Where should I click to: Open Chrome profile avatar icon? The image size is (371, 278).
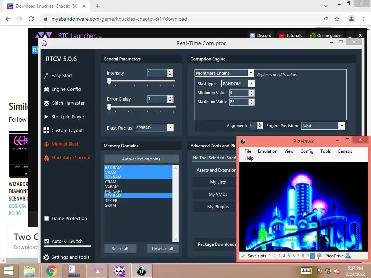pyautogui.click(x=351, y=19)
